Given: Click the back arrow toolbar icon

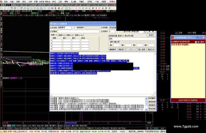Looking at the screenshot, I should (2, 8).
